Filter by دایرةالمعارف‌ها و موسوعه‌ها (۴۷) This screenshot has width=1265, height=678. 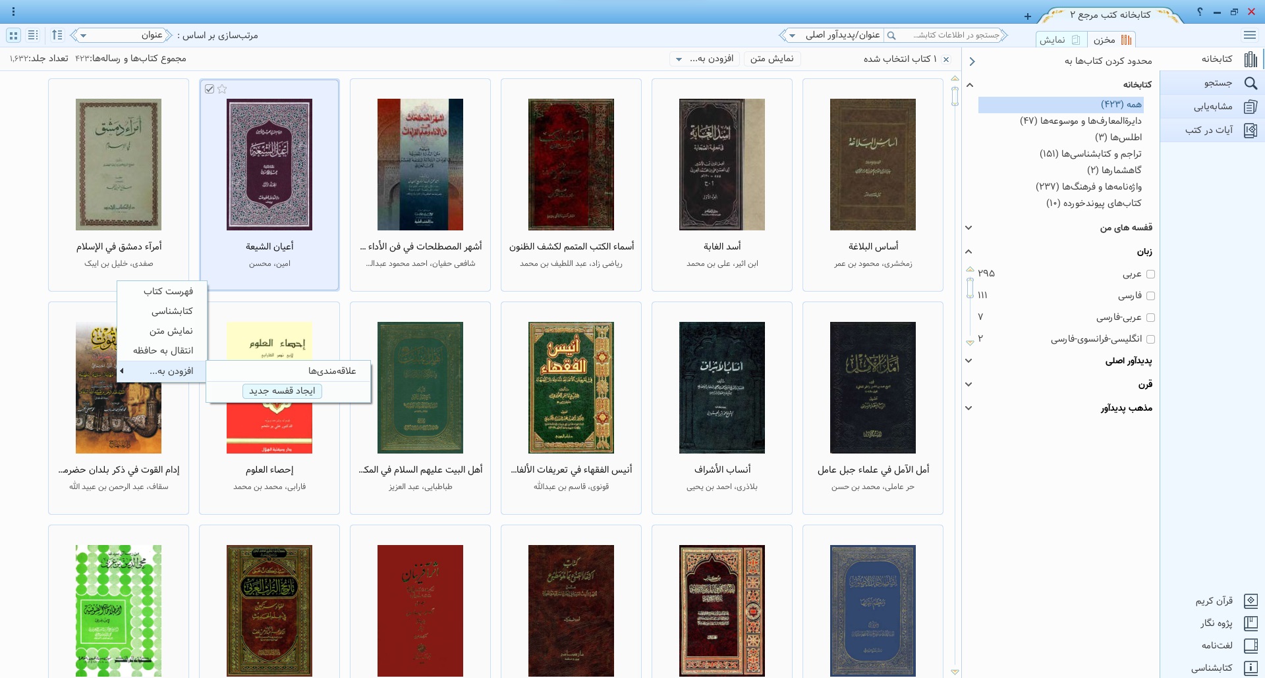click(1081, 121)
